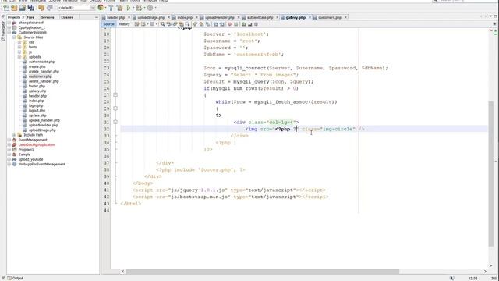The width and height of the screenshot is (499, 281).
Task: Select the LatexDocMgrApplication project
Action: 37,144
